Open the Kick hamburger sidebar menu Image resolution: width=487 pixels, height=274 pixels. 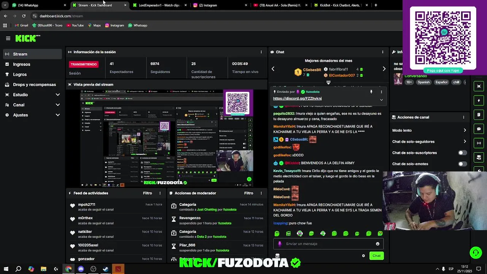click(x=8, y=38)
